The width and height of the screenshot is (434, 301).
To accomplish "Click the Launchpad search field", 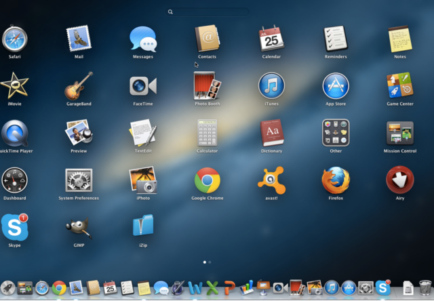I will click(208, 12).
